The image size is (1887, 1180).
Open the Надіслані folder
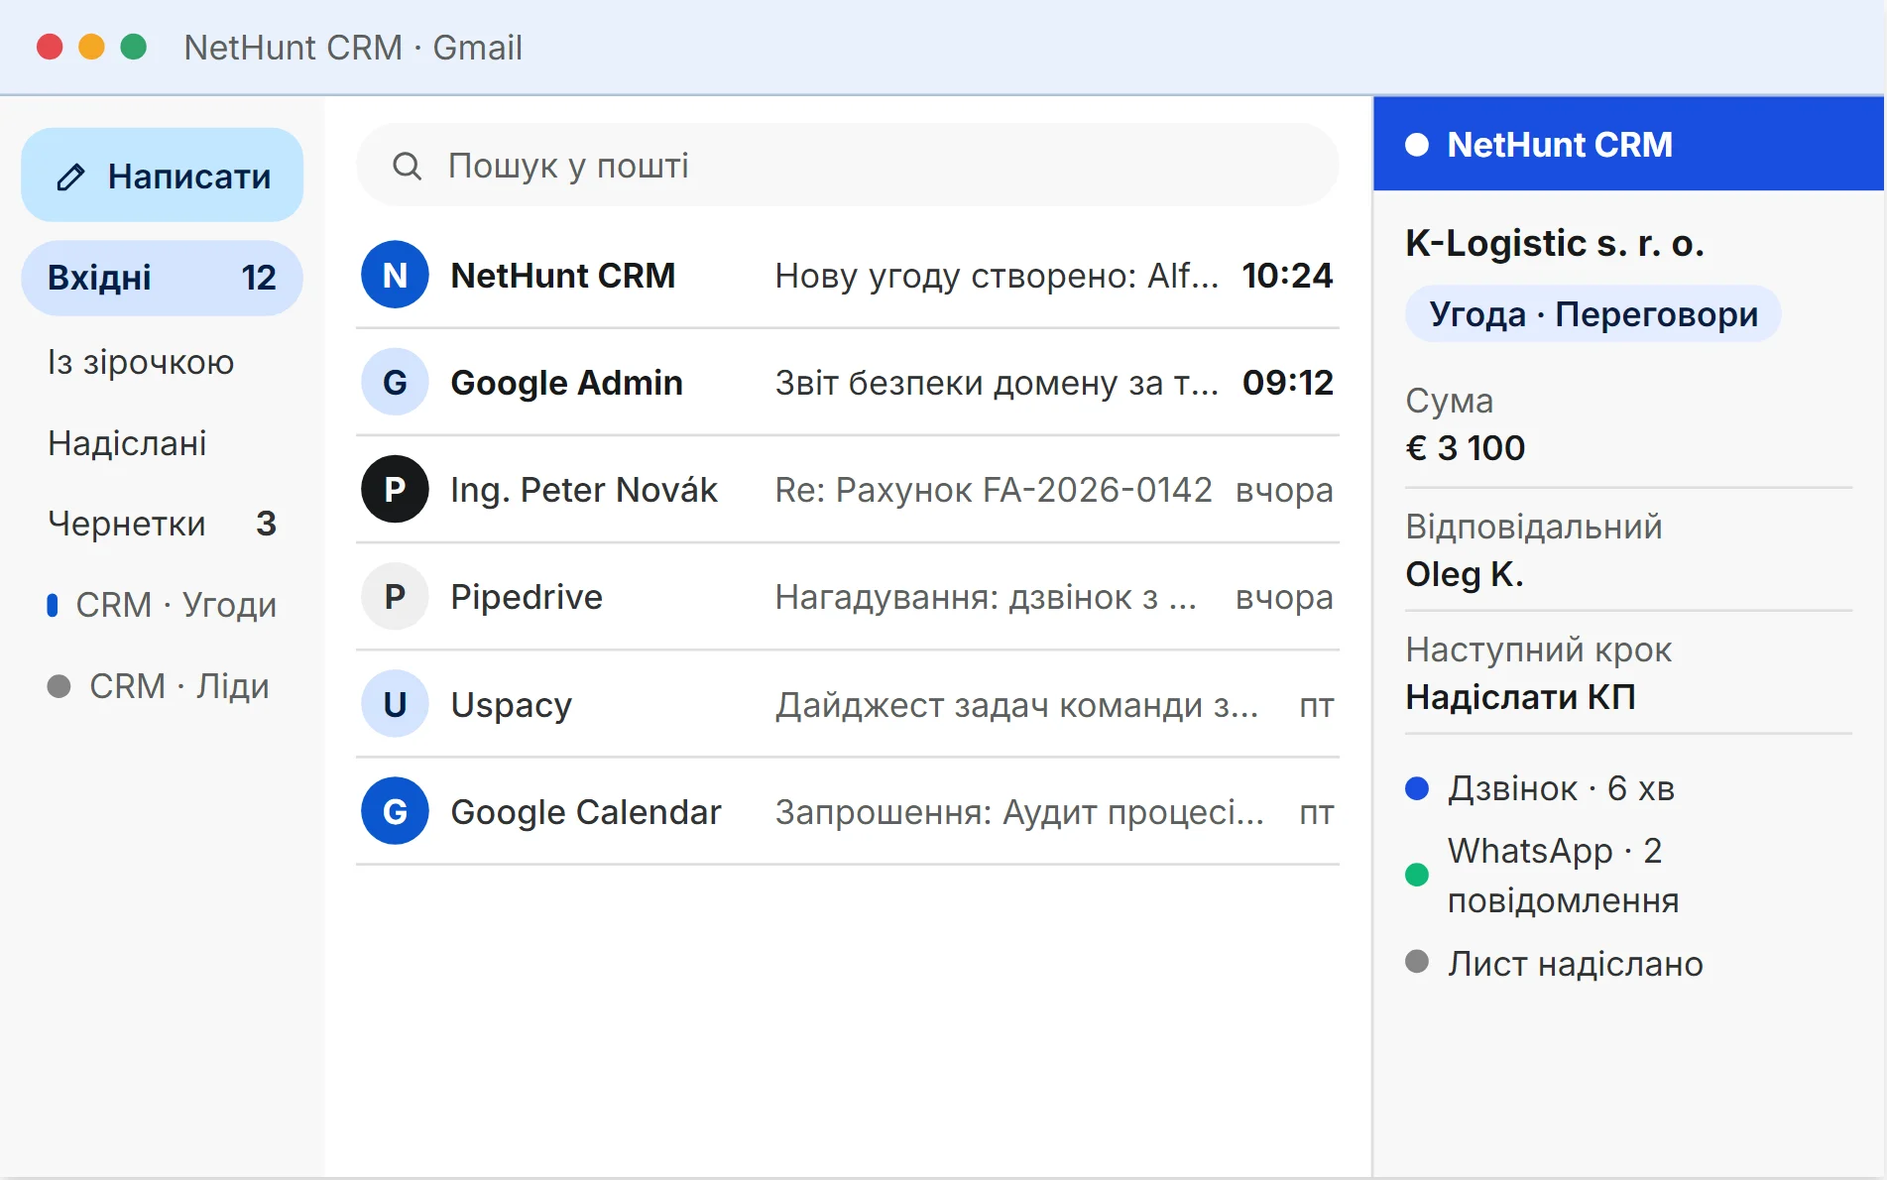pos(162,443)
